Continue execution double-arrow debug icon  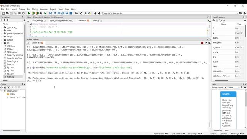[67, 13]
